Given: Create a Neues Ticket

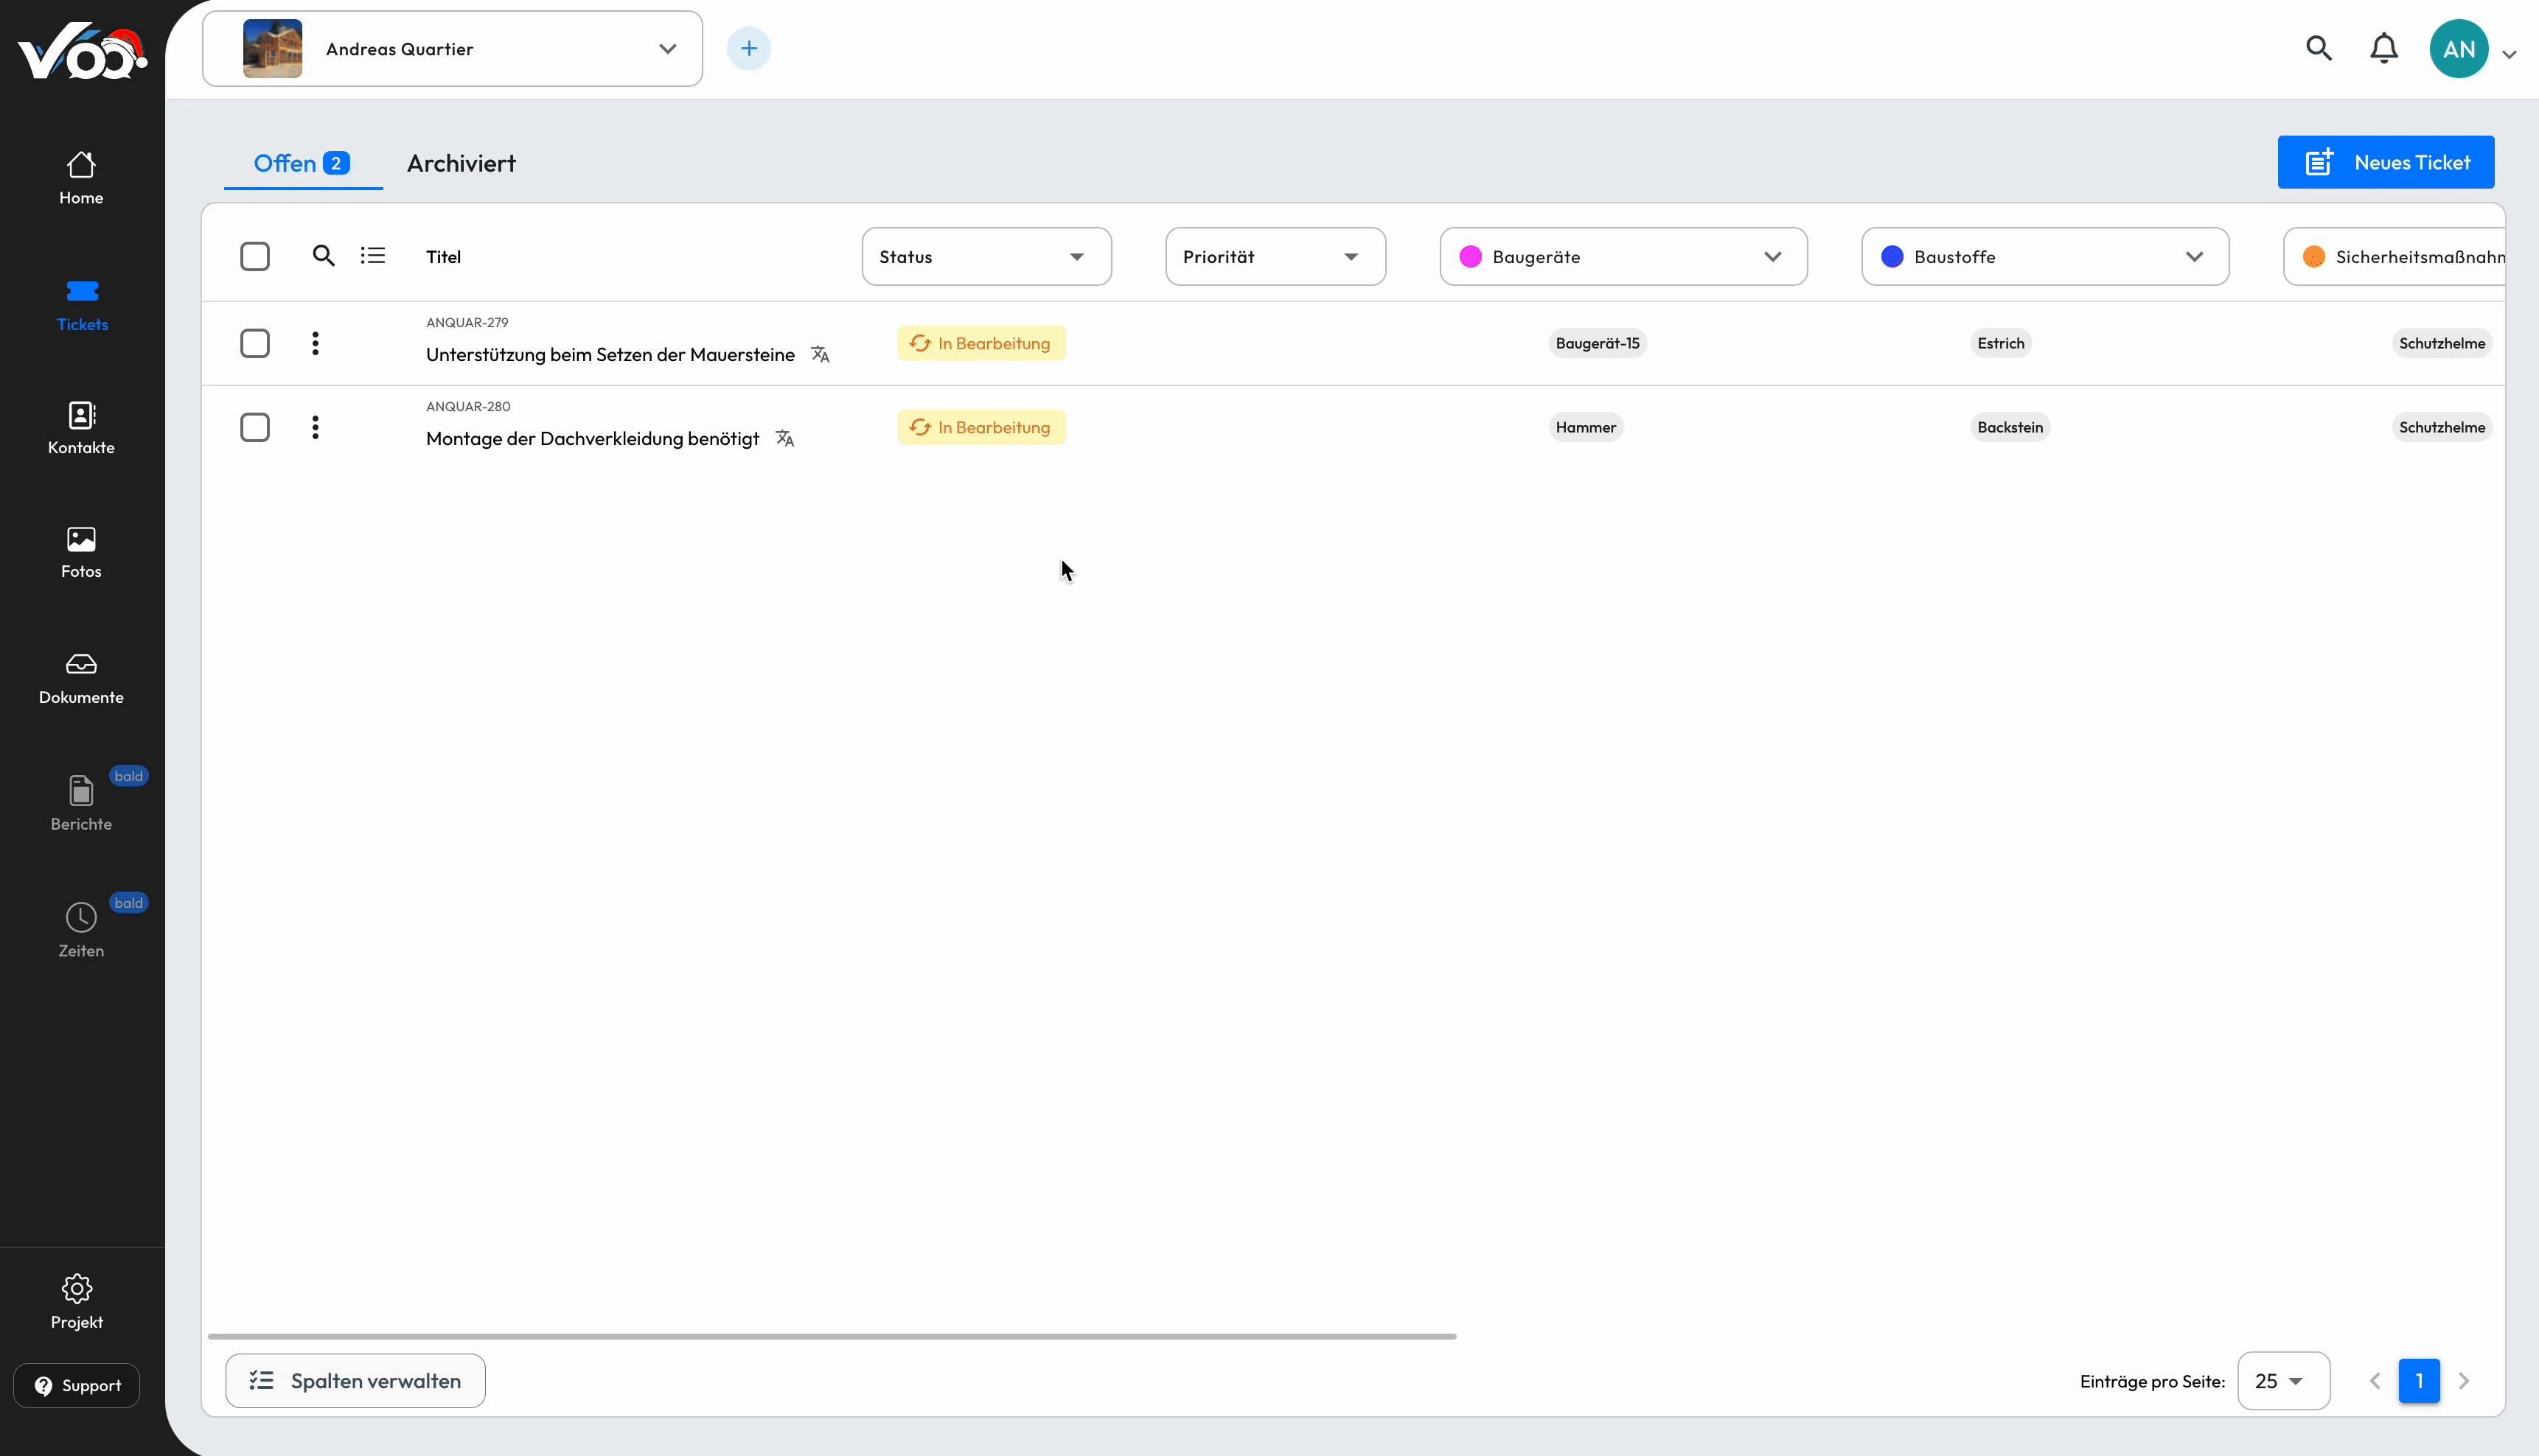Looking at the screenshot, I should click(x=2385, y=161).
